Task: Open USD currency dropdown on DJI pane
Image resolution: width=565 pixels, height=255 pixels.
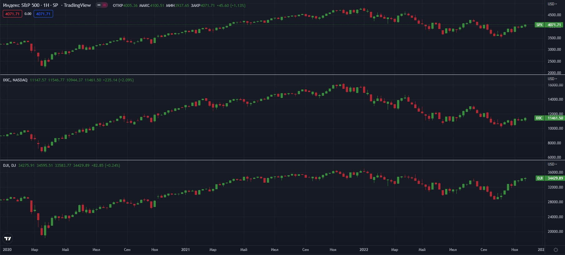Action: pos(552,164)
